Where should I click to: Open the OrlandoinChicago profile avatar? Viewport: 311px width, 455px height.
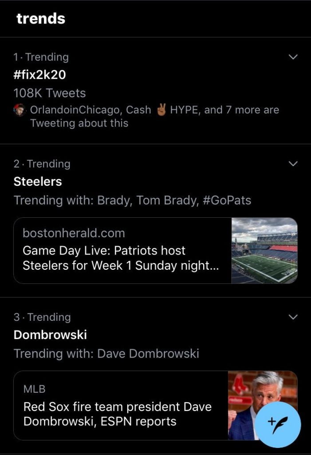coord(20,110)
